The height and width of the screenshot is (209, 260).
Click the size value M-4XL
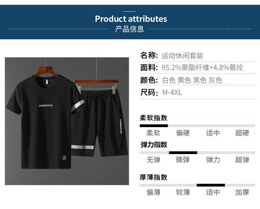[172, 92]
